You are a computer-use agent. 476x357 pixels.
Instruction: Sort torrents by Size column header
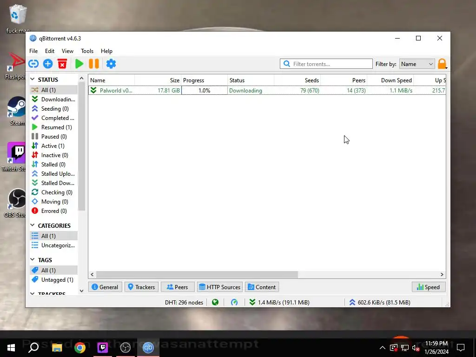tap(158, 80)
